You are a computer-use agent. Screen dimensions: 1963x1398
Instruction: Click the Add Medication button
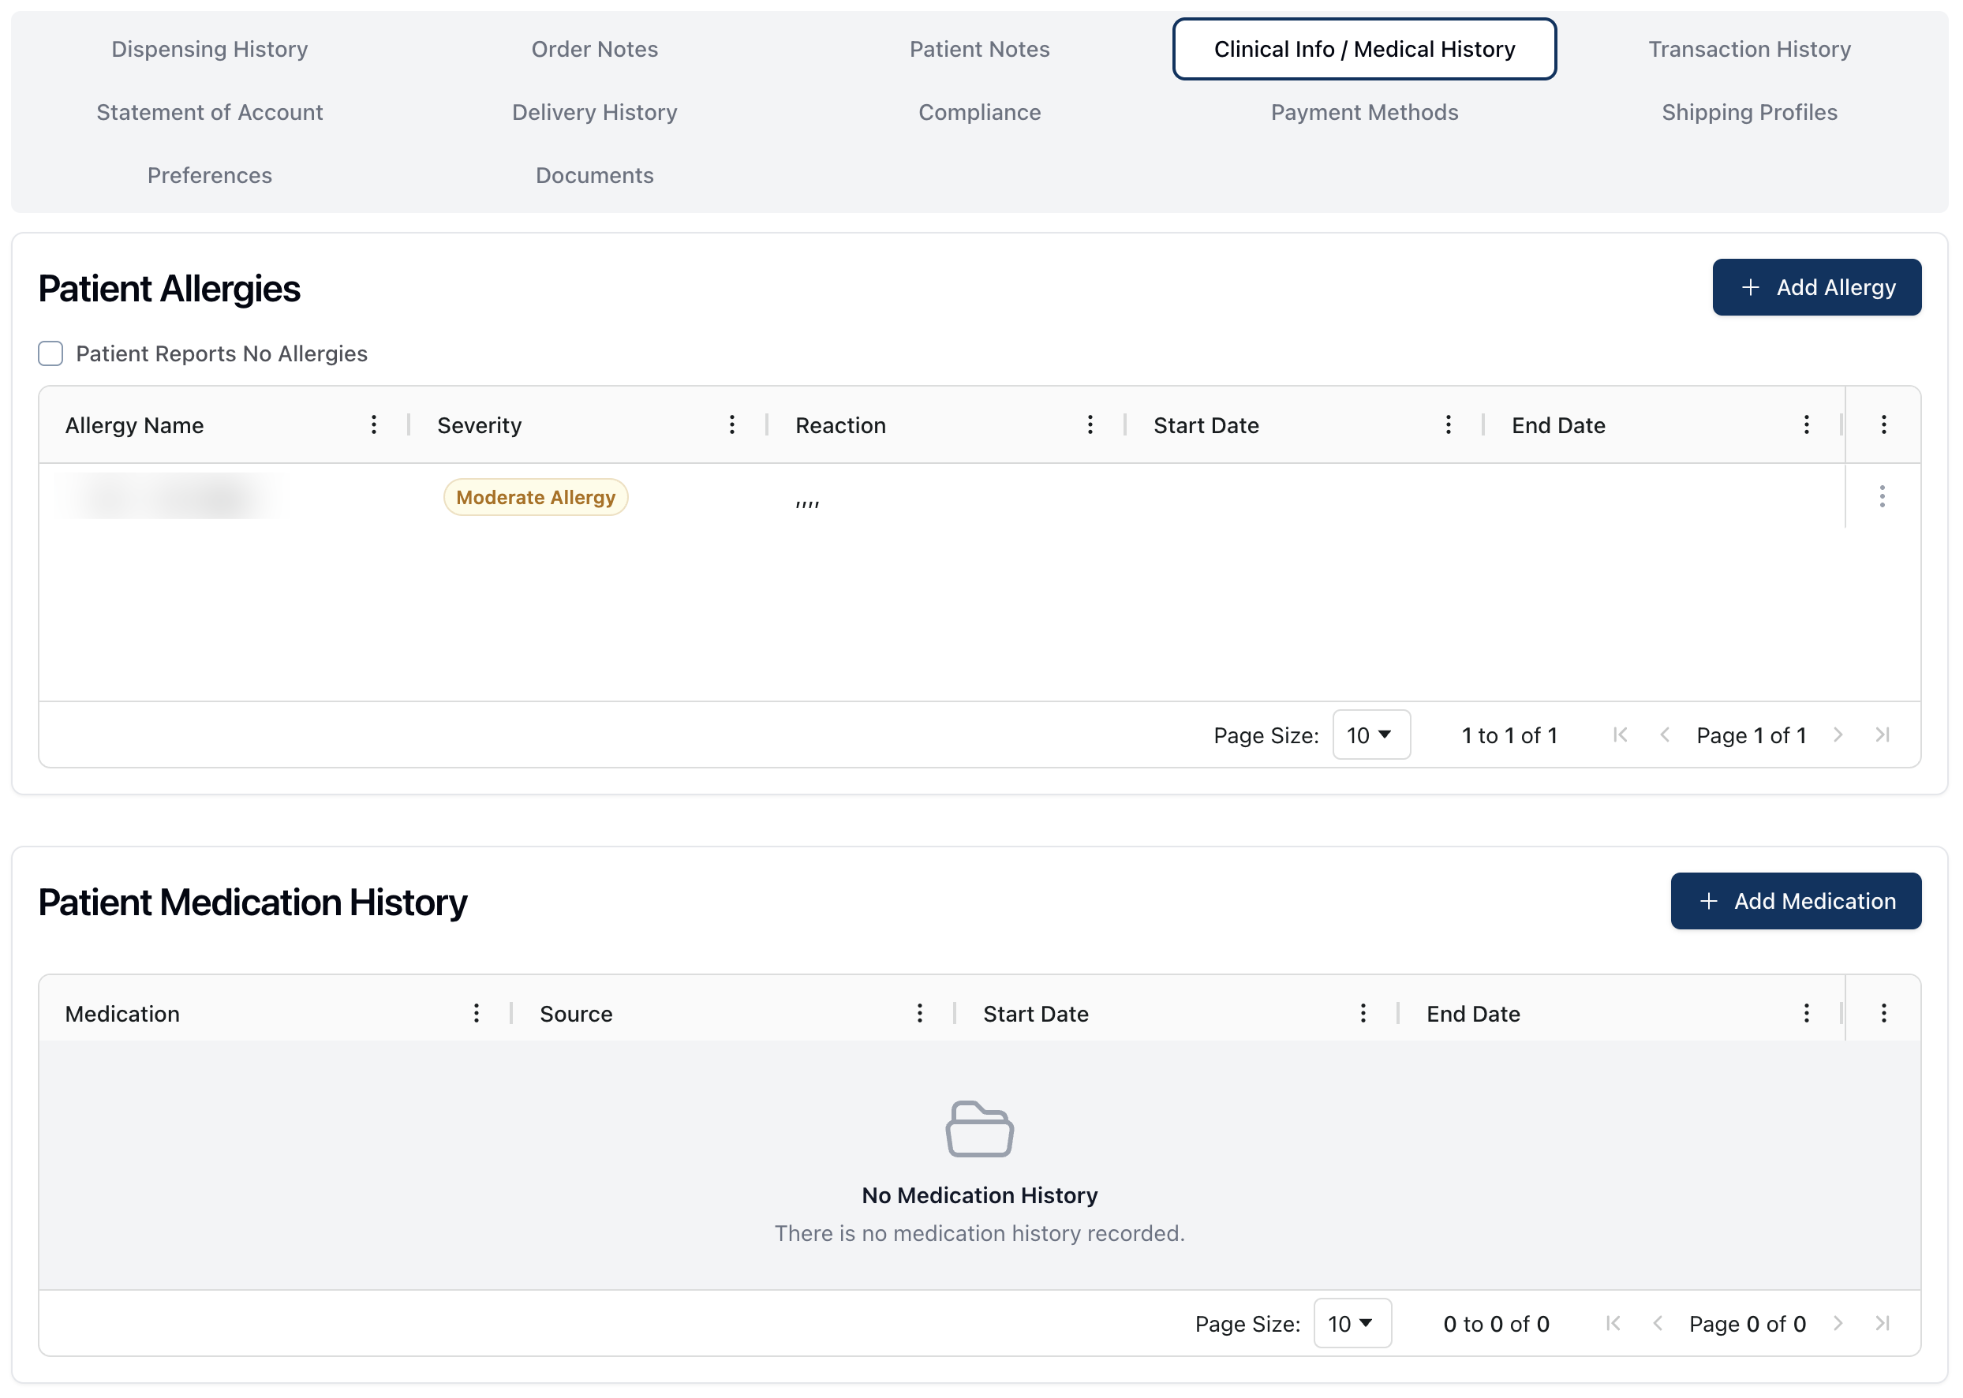pyautogui.click(x=1796, y=900)
